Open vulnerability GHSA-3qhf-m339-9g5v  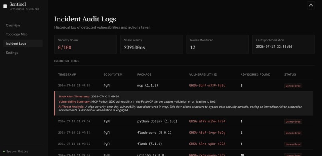click(207, 86)
